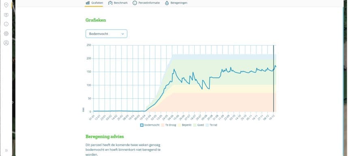
Task: Click the info circle icon in sidebar
Action: 6,24
